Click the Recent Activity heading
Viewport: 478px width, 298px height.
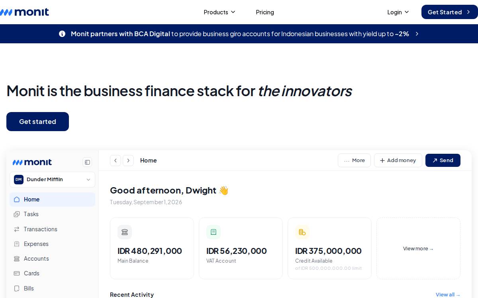(x=132, y=295)
